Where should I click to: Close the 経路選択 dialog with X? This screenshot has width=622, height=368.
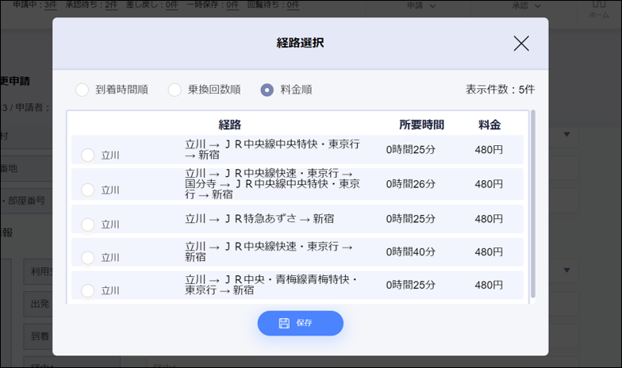coord(521,44)
